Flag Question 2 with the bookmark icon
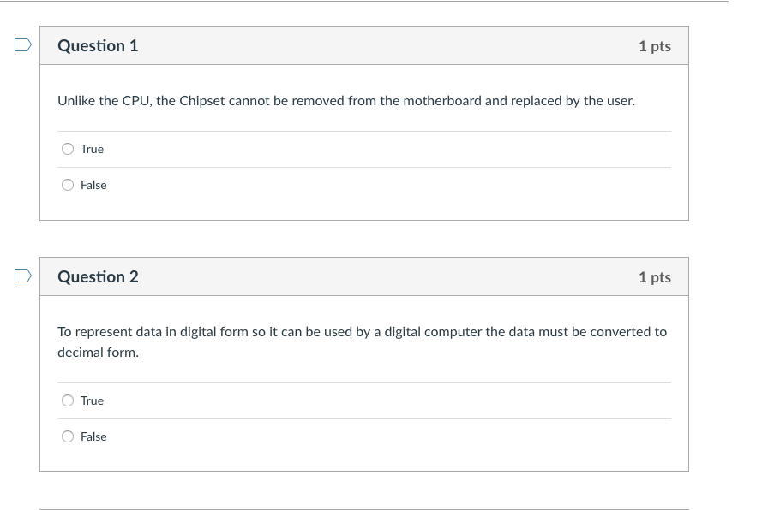Screen dimensions: 762x510 (x=22, y=276)
